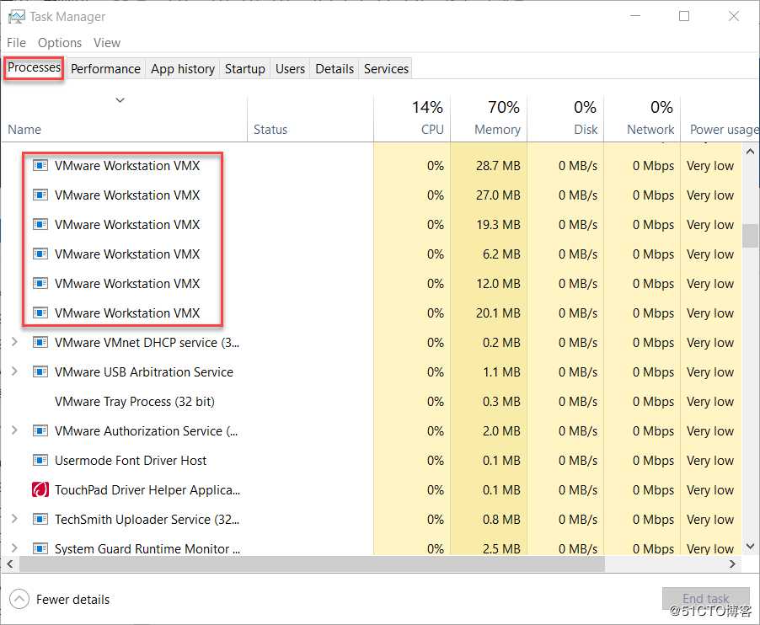
Task: Click the VMware Workstation VMX icon using 27.0 MB
Action: (x=40, y=195)
